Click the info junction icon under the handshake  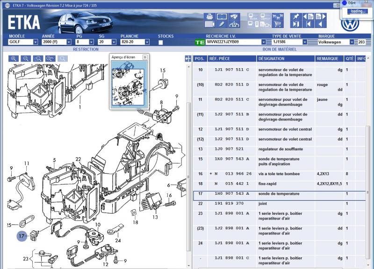(234, 24)
